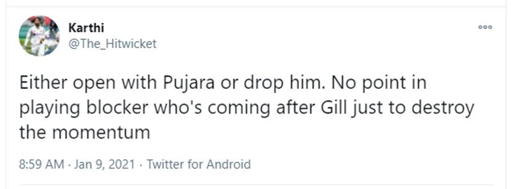Open the 8:59 AM timestamp
511x189 pixels.
(41, 164)
